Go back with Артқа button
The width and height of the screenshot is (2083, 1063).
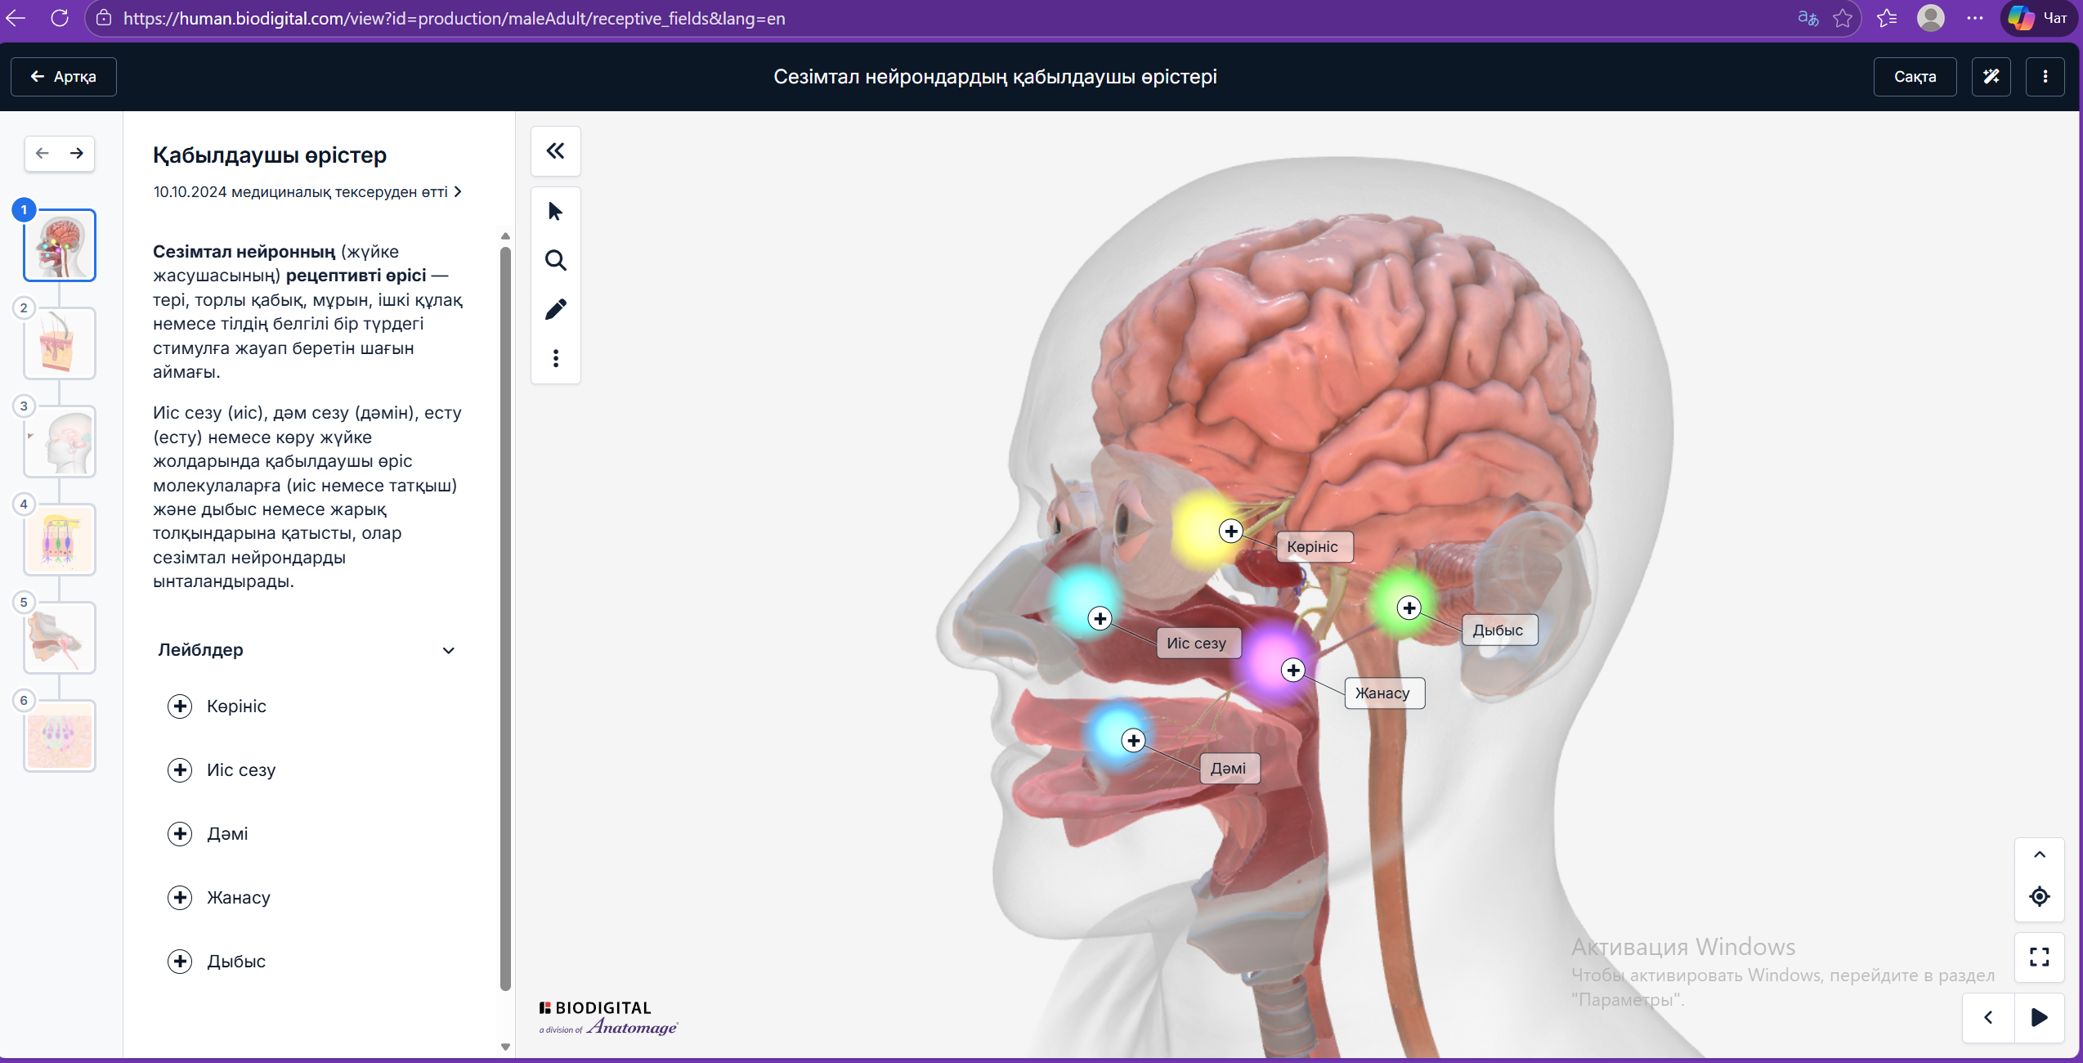(64, 77)
